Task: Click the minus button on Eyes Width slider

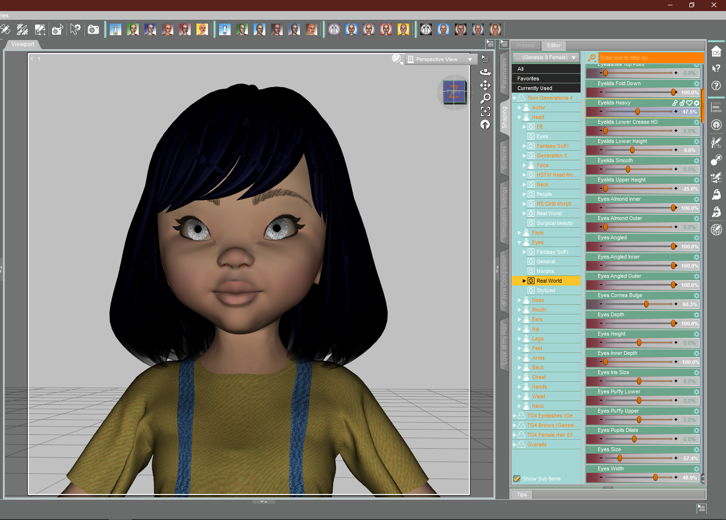Action: [x=601, y=478]
